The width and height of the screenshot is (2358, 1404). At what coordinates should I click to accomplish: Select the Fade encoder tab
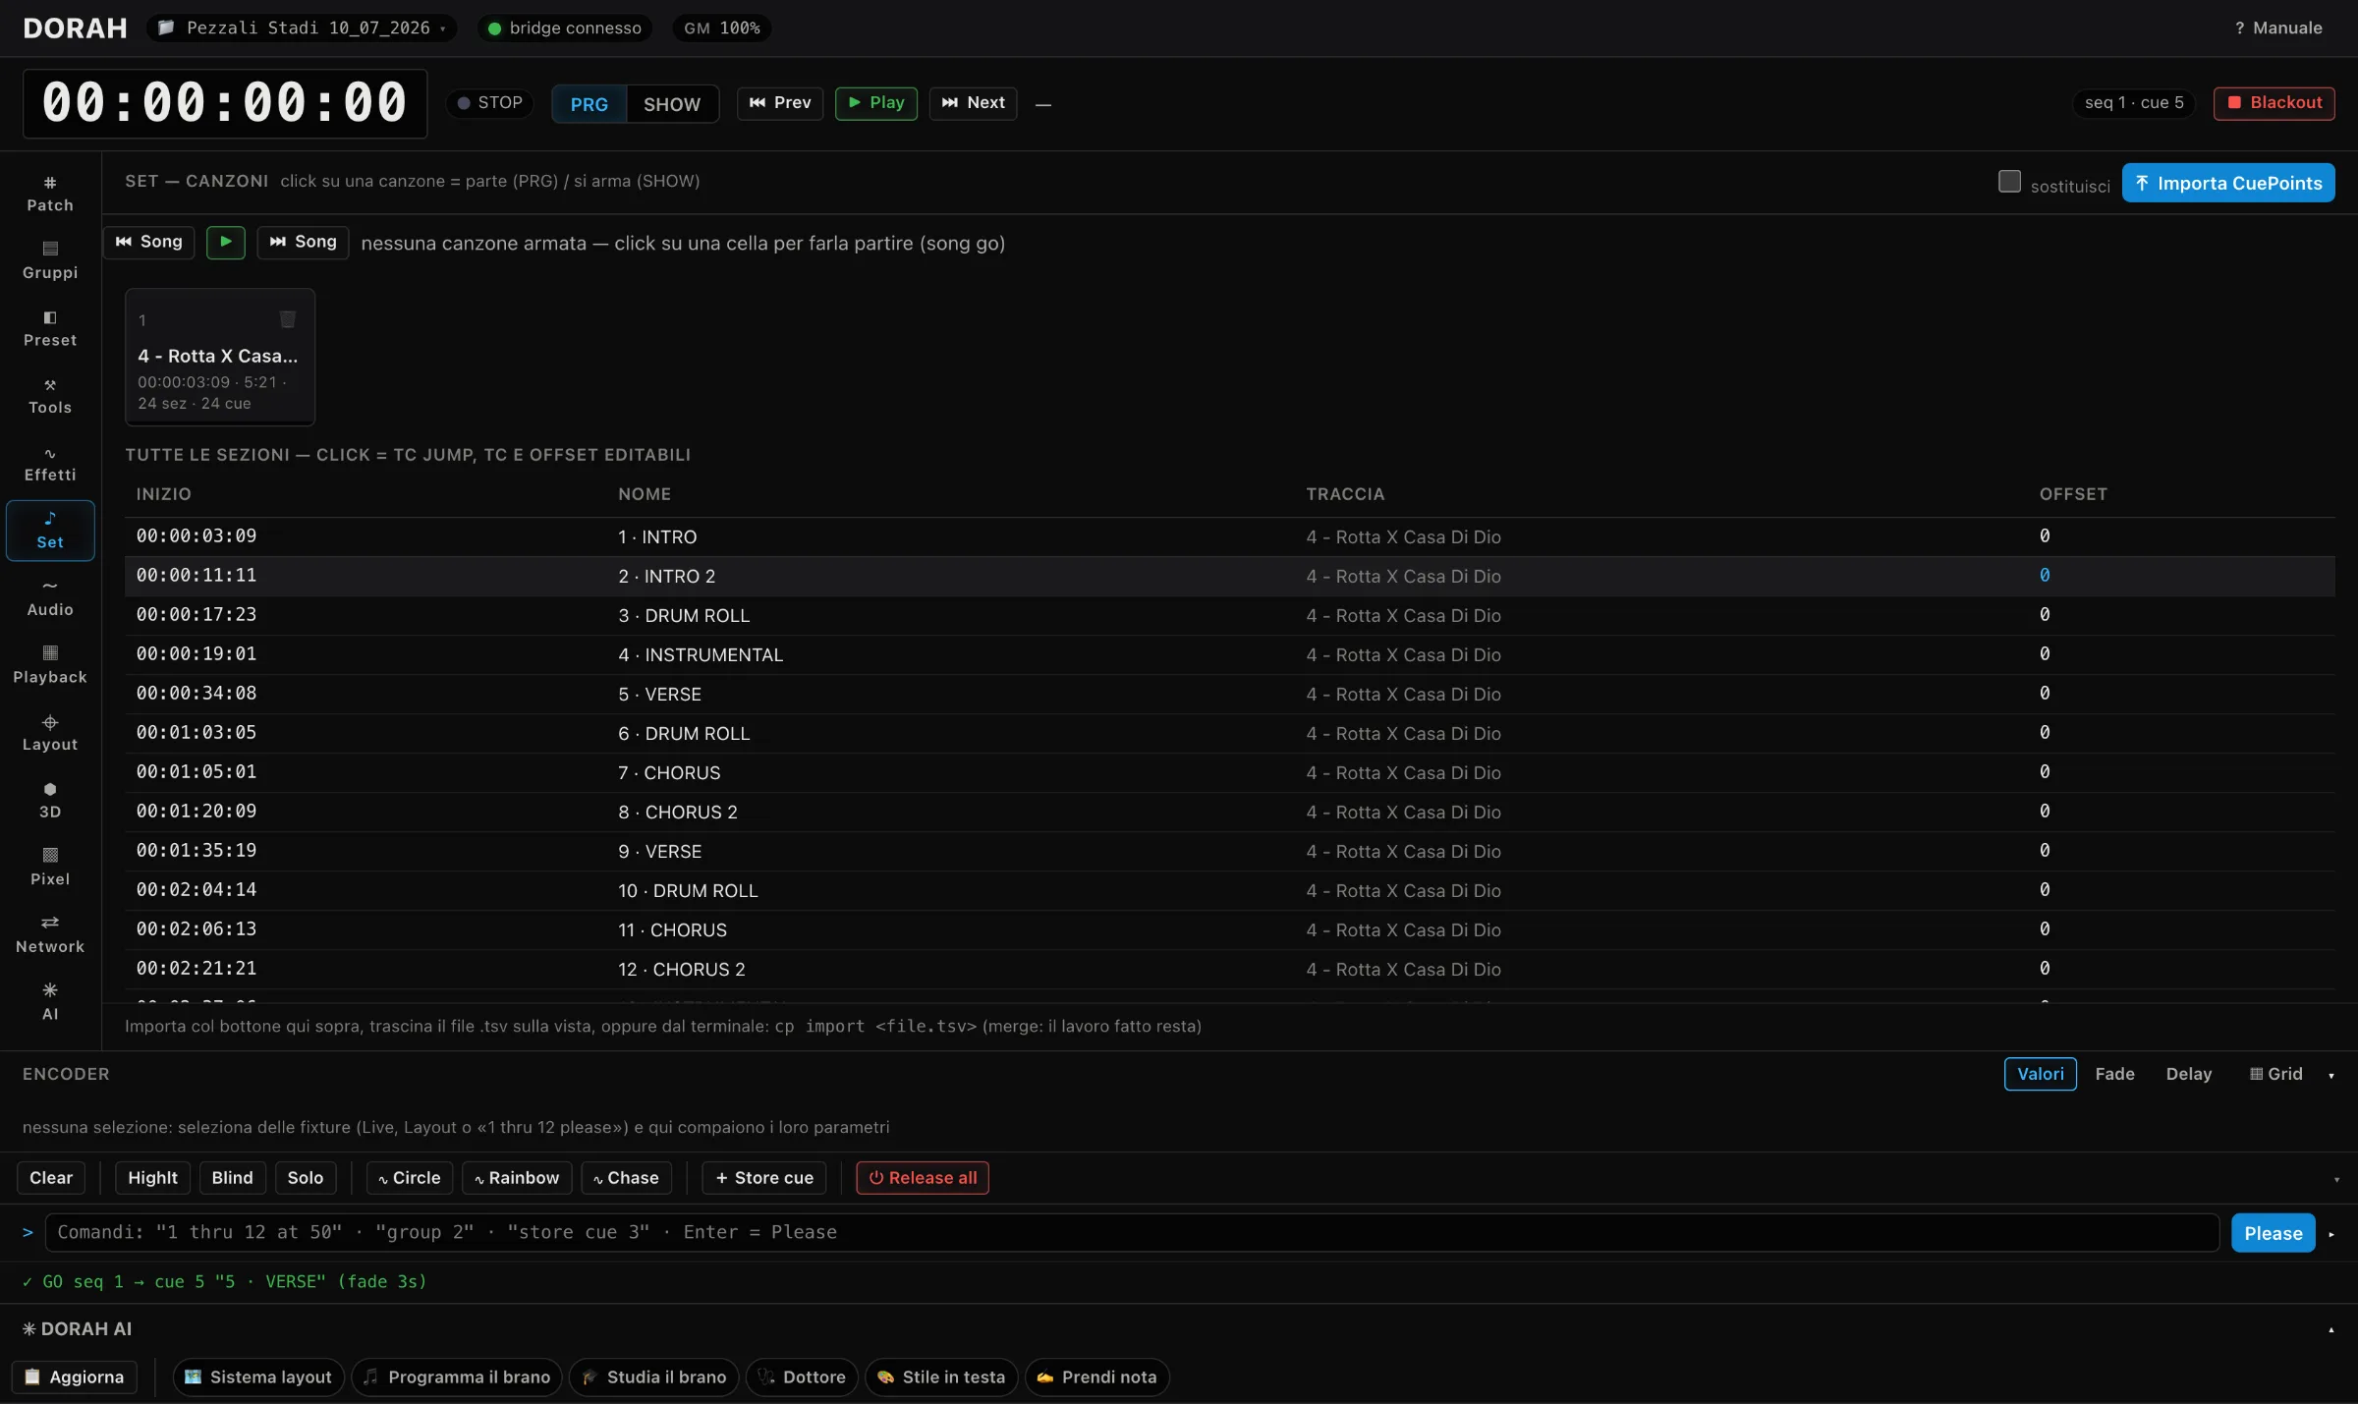[x=2115, y=1075]
